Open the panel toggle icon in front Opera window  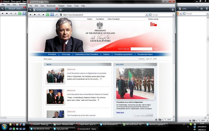pyautogui.click(x=30, y=10)
